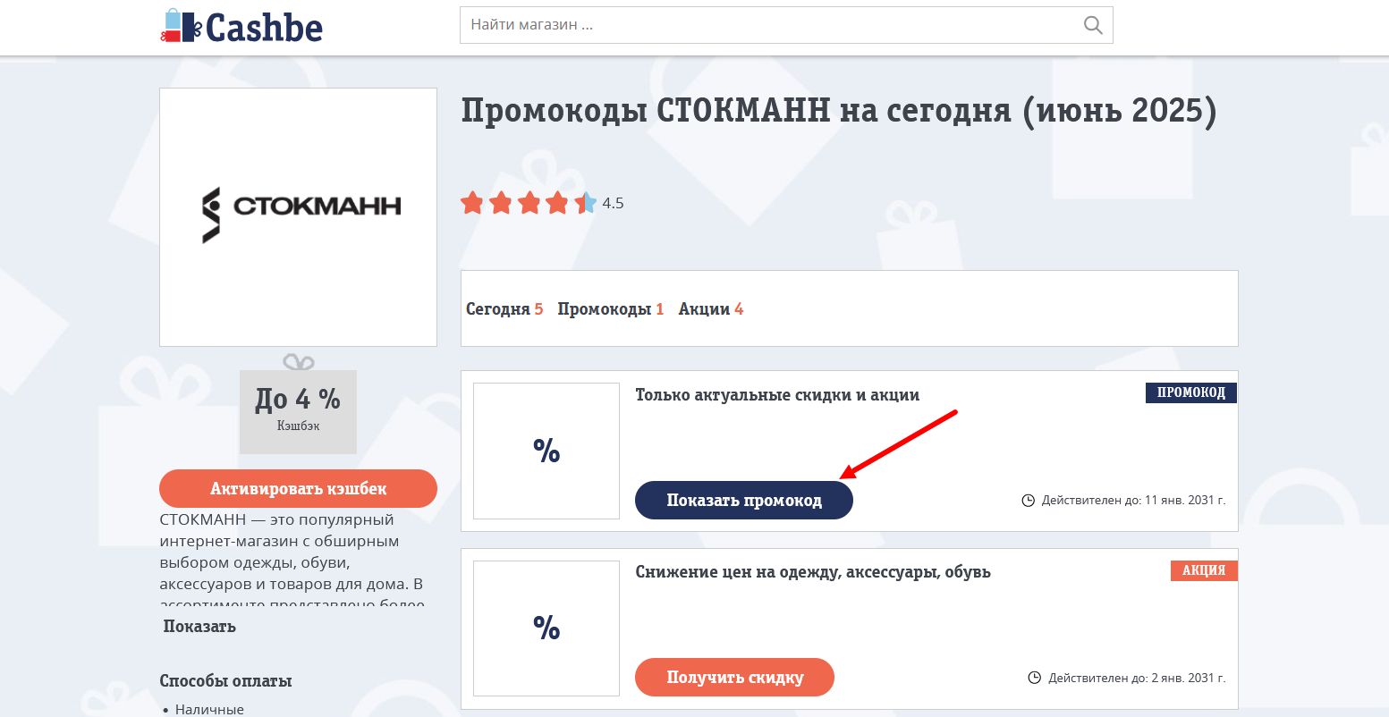Click the 'Получить скидку' button
The image size is (1389, 717).
point(734,677)
